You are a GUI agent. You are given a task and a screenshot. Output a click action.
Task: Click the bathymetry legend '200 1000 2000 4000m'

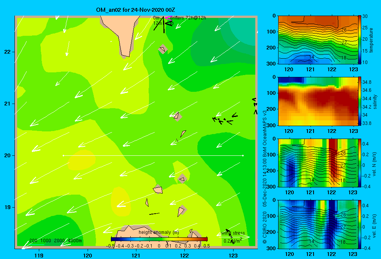[x=56, y=241]
